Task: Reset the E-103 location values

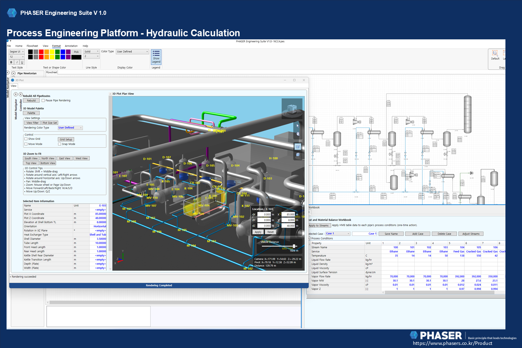Action: [x=270, y=232]
